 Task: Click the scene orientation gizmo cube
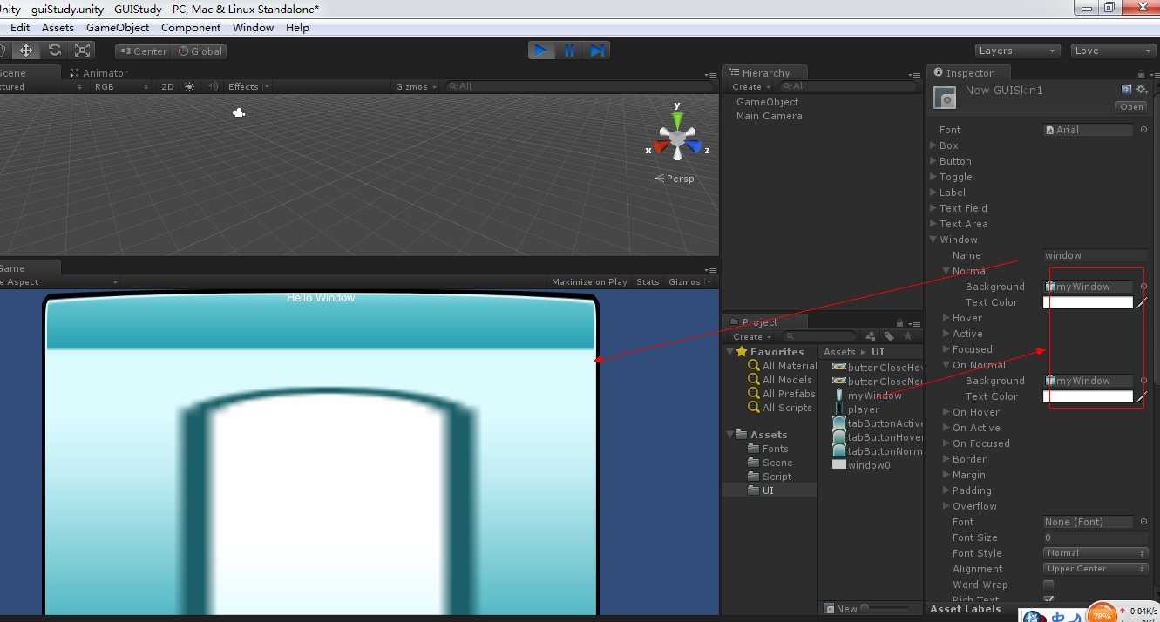[677, 139]
